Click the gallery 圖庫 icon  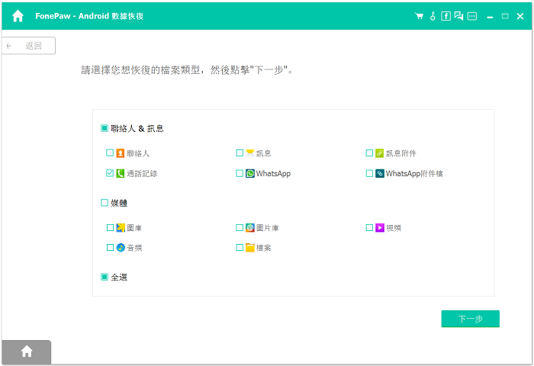coord(121,227)
